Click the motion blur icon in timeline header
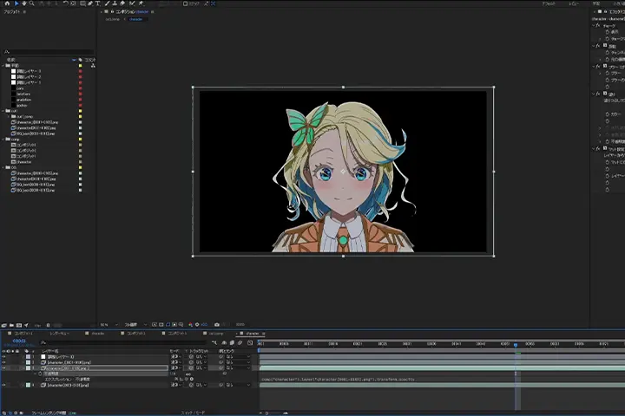 point(240,342)
